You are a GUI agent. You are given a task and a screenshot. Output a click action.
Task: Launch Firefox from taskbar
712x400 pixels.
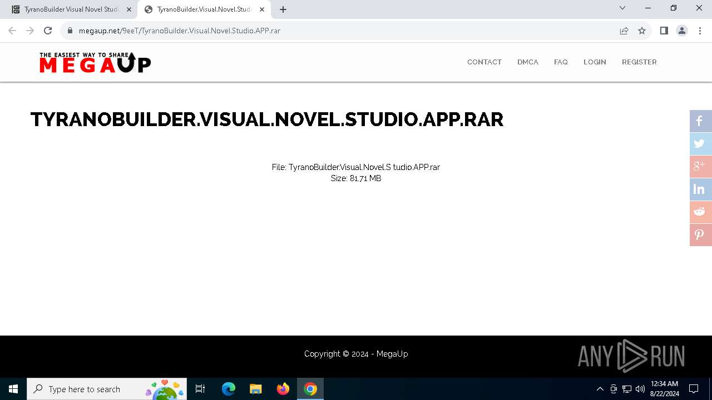pyautogui.click(x=283, y=389)
